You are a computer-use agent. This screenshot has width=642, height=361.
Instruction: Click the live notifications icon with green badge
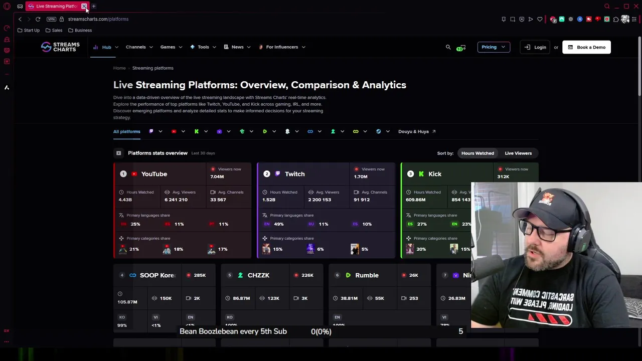coord(461,48)
